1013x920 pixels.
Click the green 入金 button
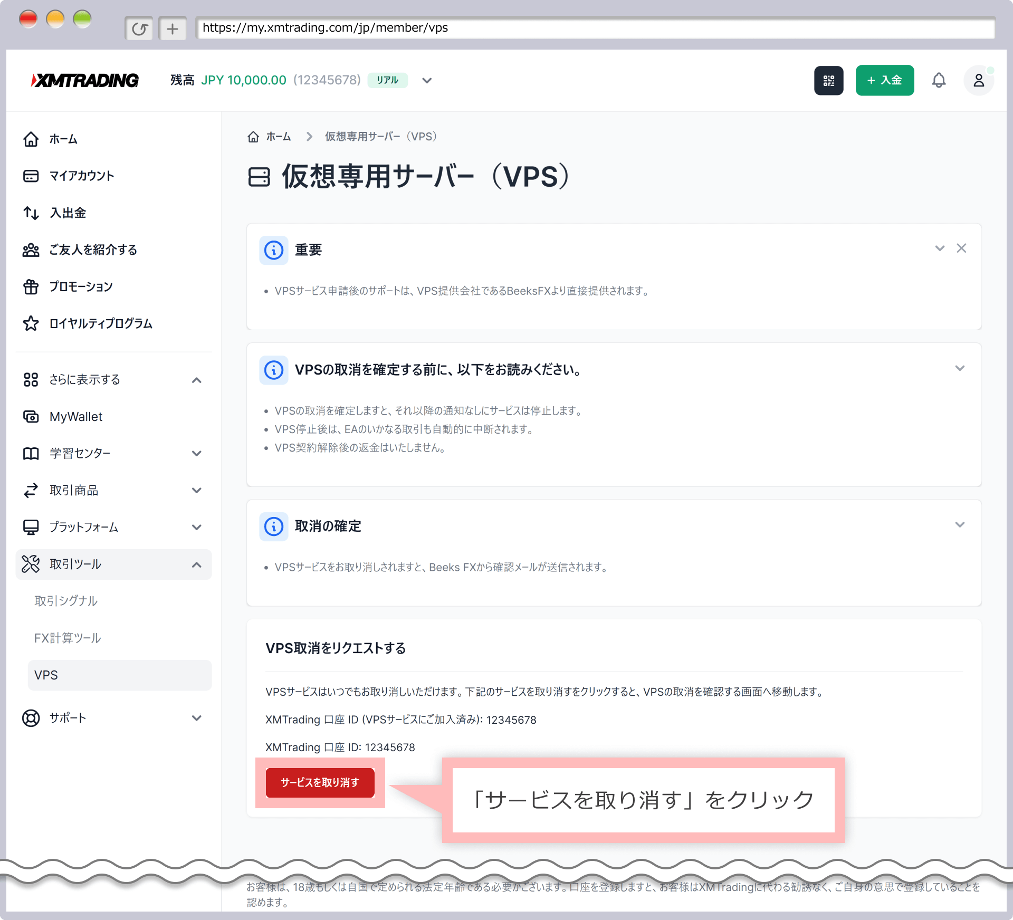pos(885,80)
